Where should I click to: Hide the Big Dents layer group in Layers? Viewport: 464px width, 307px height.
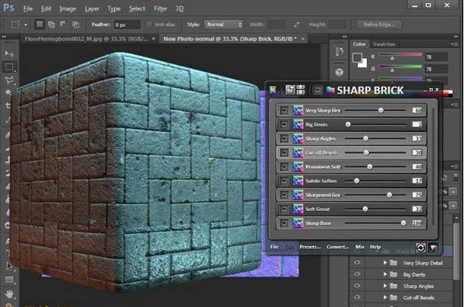coord(357,275)
